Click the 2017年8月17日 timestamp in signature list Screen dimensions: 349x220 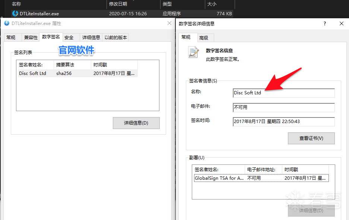coord(114,73)
